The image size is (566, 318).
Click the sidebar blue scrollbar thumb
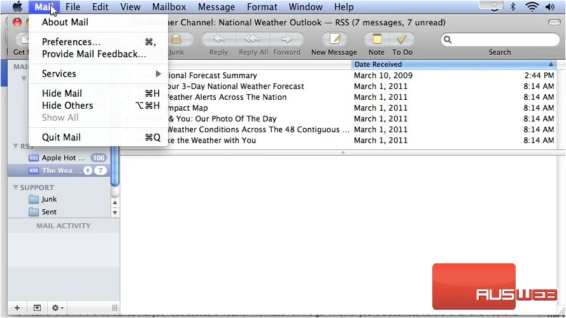[115, 166]
